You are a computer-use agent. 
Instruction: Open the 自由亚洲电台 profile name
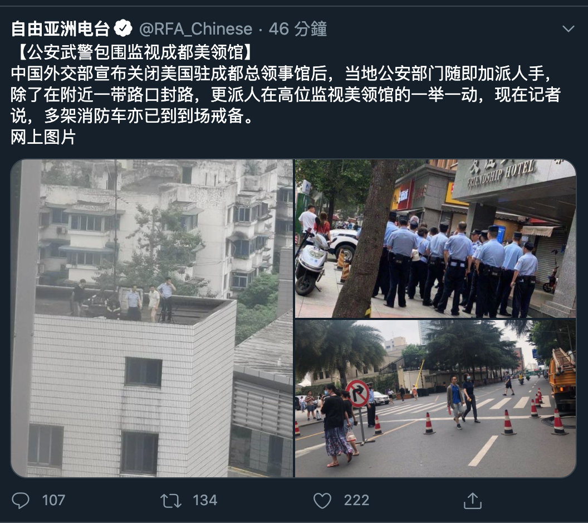click(x=60, y=29)
